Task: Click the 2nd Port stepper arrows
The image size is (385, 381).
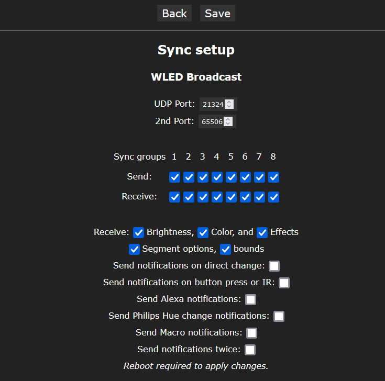Action: point(228,122)
